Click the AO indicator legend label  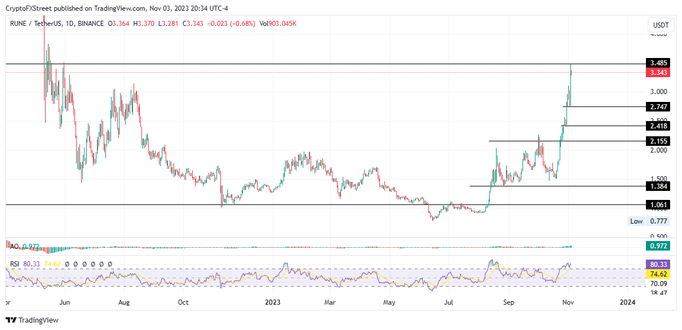coord(15,247)
